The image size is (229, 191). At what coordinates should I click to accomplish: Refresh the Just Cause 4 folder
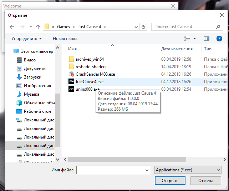143,27
